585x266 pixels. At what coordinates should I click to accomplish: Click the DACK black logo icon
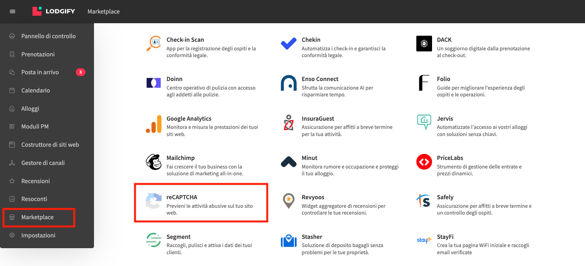424,44
